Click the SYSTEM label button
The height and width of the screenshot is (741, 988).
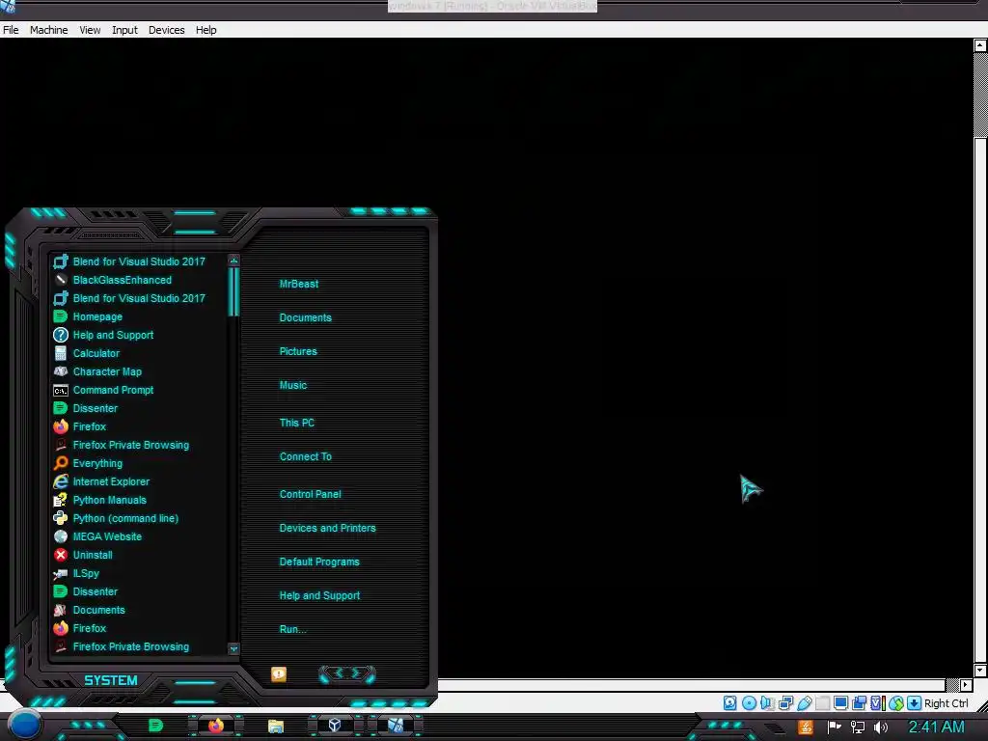111,680
